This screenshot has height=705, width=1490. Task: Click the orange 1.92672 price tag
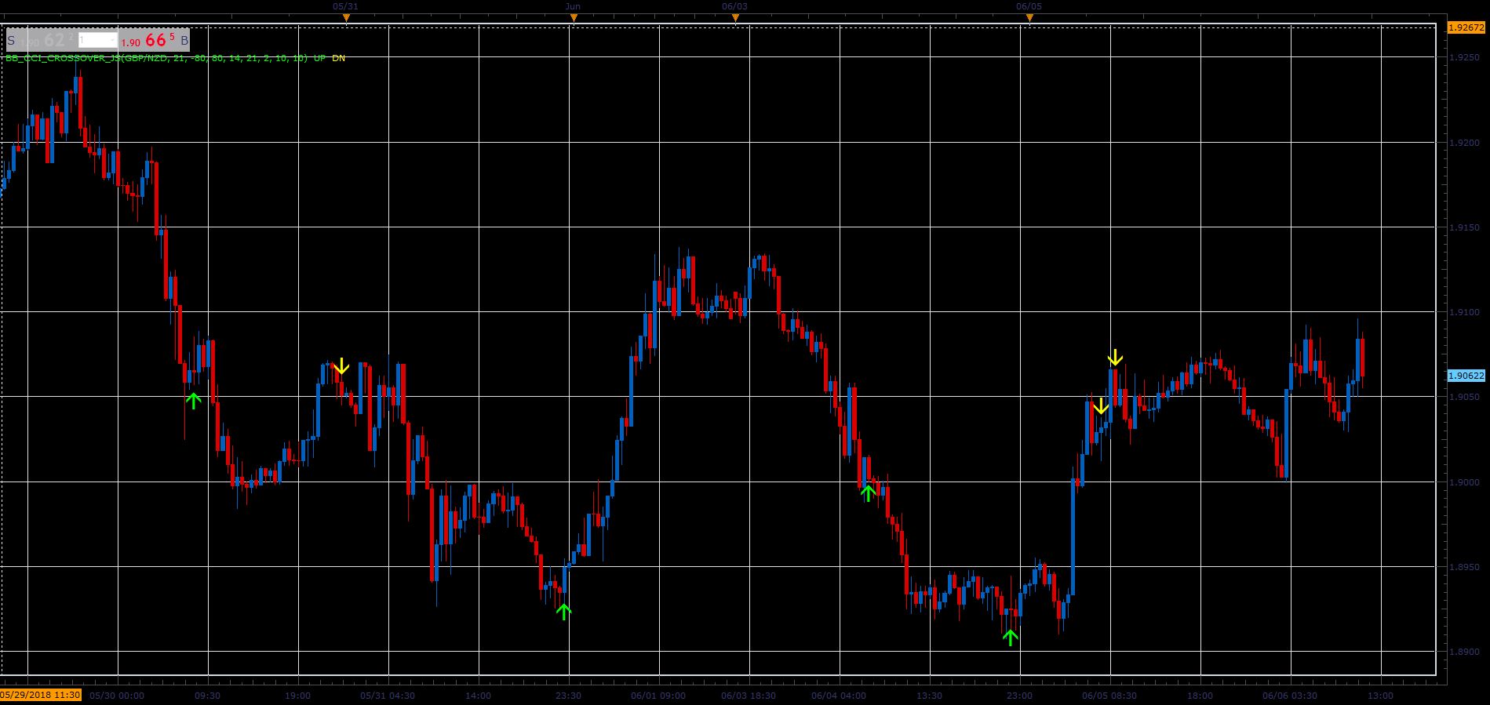coord(1466,27)
